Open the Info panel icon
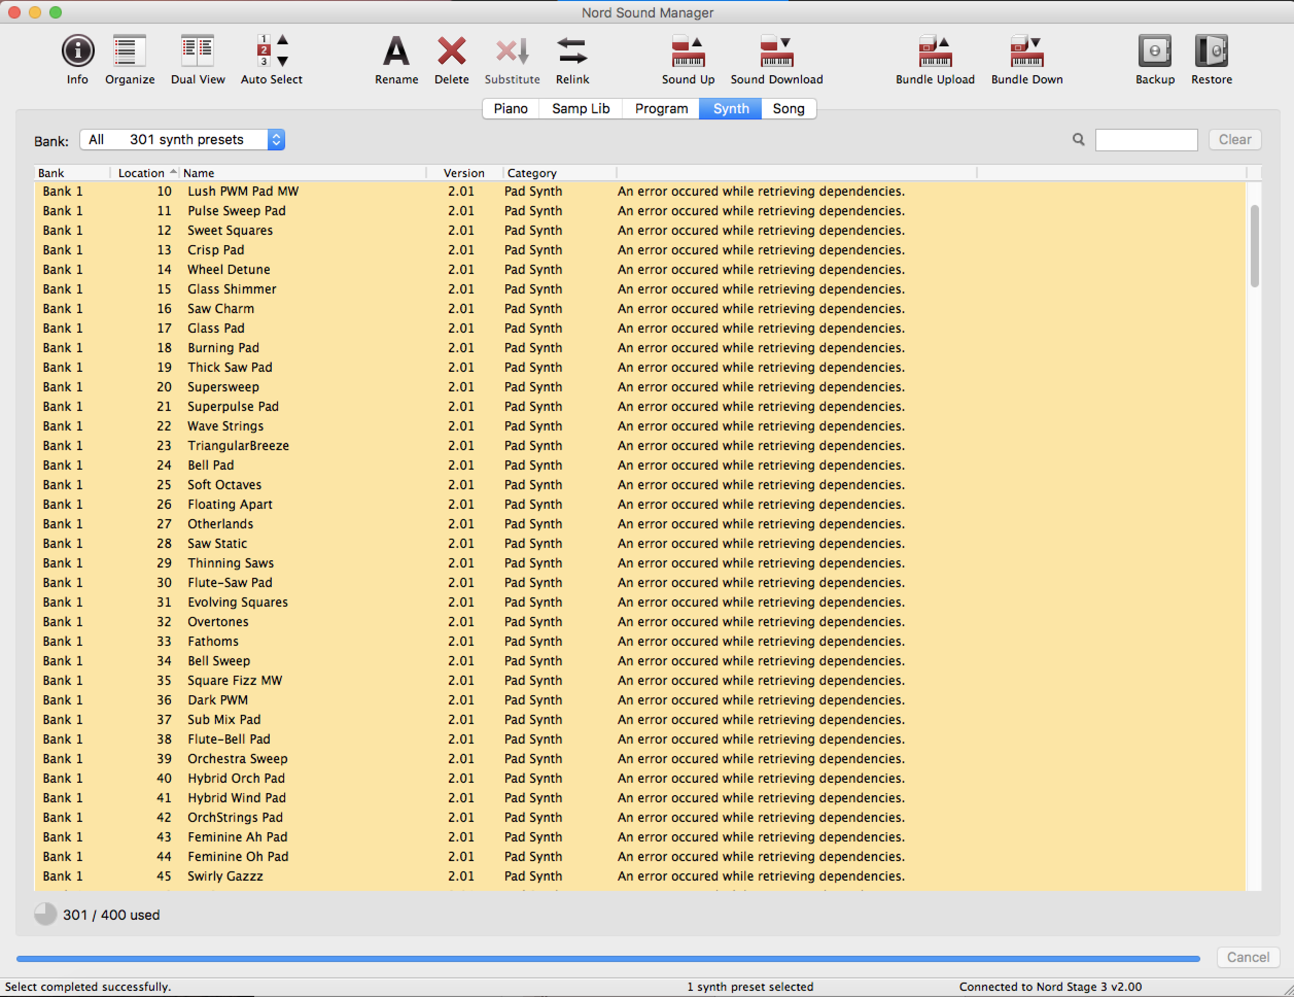Screen dimensions: 1294x997 pyautogui.click(x=78, y=51)
